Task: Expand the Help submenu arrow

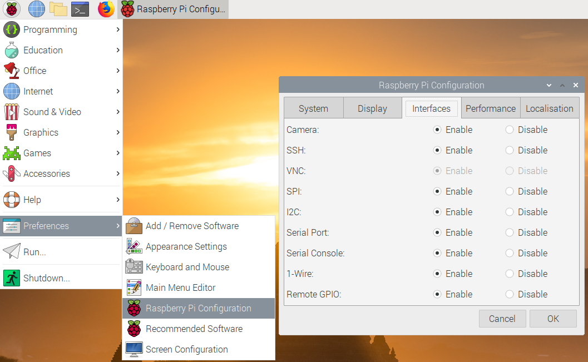Action: [x=118, y=200]
